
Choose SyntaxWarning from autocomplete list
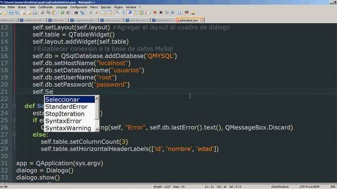coord(70,128)
